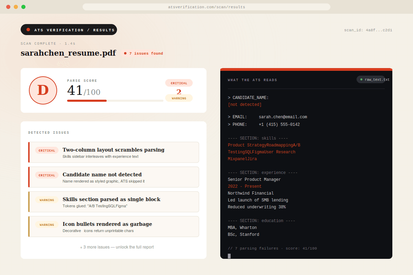Select the scan_id text at top right
Screen dimensions: 413x275
(368, 30)
